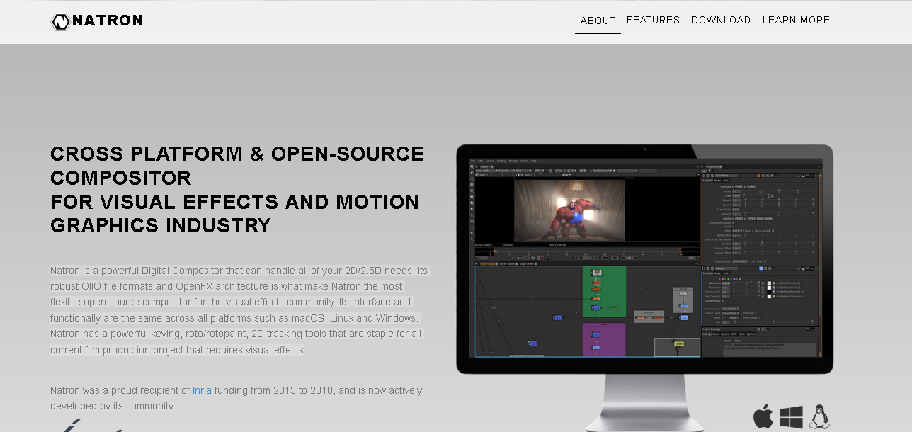This screenshot has width=912, height=432.
Task: Open the ABOUT navigation item
Action: point(598,21)
